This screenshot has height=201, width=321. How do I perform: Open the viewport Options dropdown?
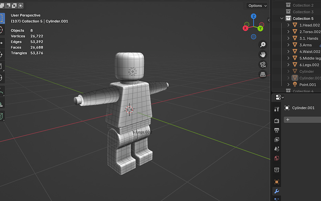(x=257, y=6)
